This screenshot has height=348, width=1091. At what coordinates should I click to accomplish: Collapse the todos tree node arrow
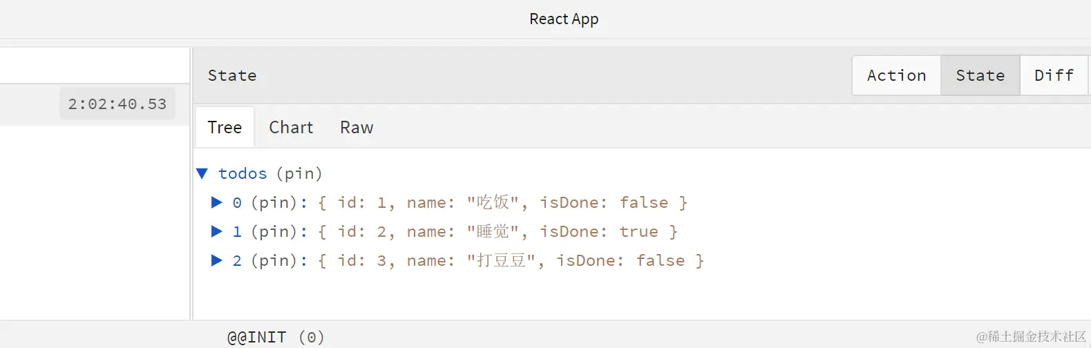click(202, 173)
